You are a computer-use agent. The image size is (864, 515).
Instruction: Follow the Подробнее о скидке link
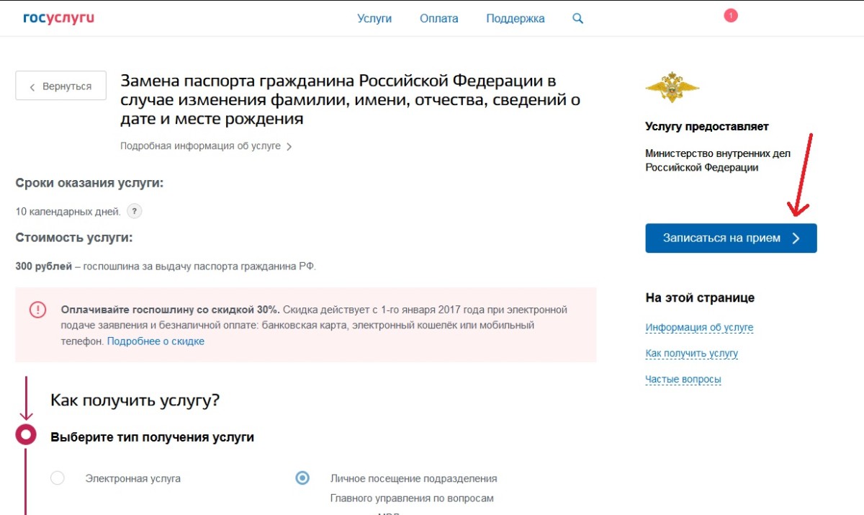(156, 341)
